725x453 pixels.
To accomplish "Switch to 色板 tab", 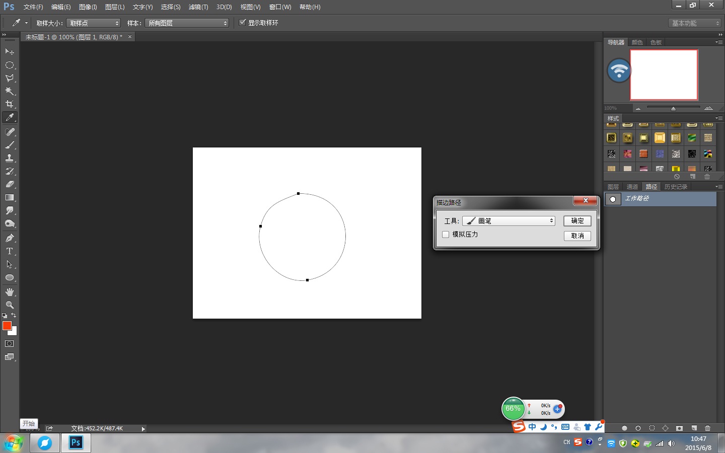I will point(656,42).
